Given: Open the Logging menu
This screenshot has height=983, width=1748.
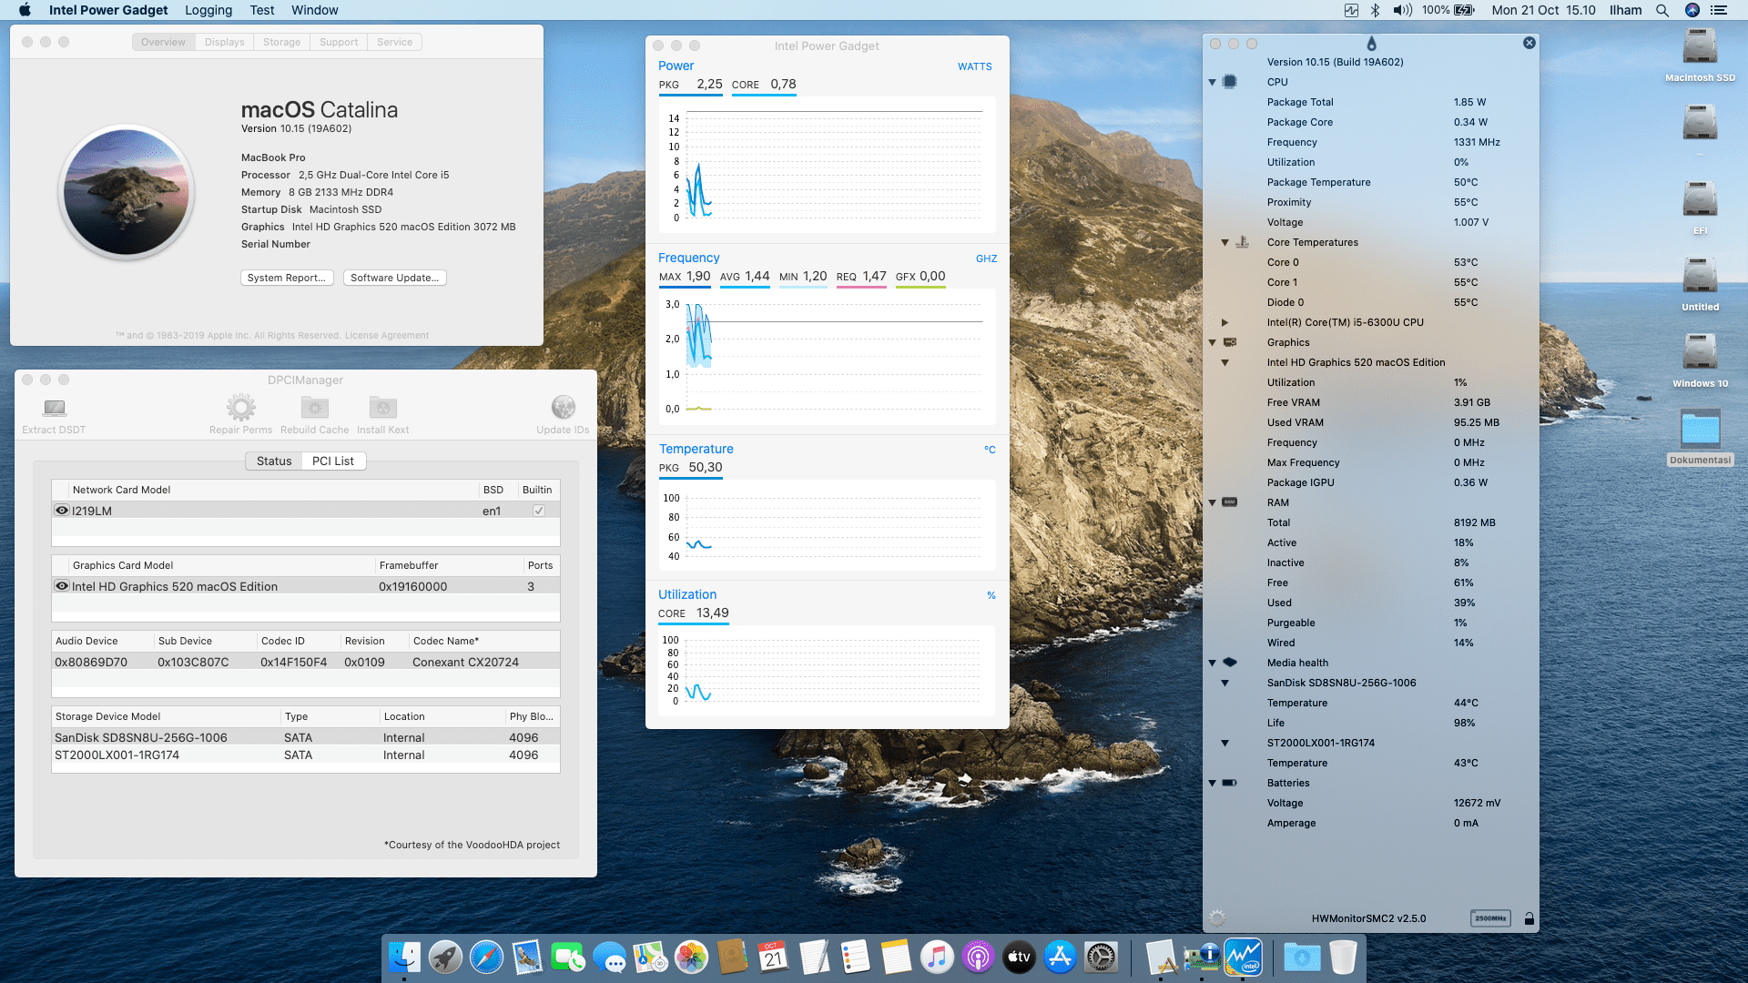Looking at the screenshot, I should (x=208, y=10).
